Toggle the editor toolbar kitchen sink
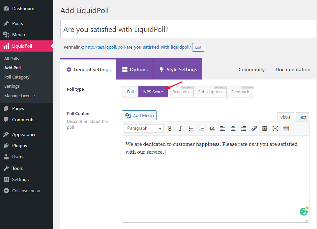317x229 pixels. [286, 128]
